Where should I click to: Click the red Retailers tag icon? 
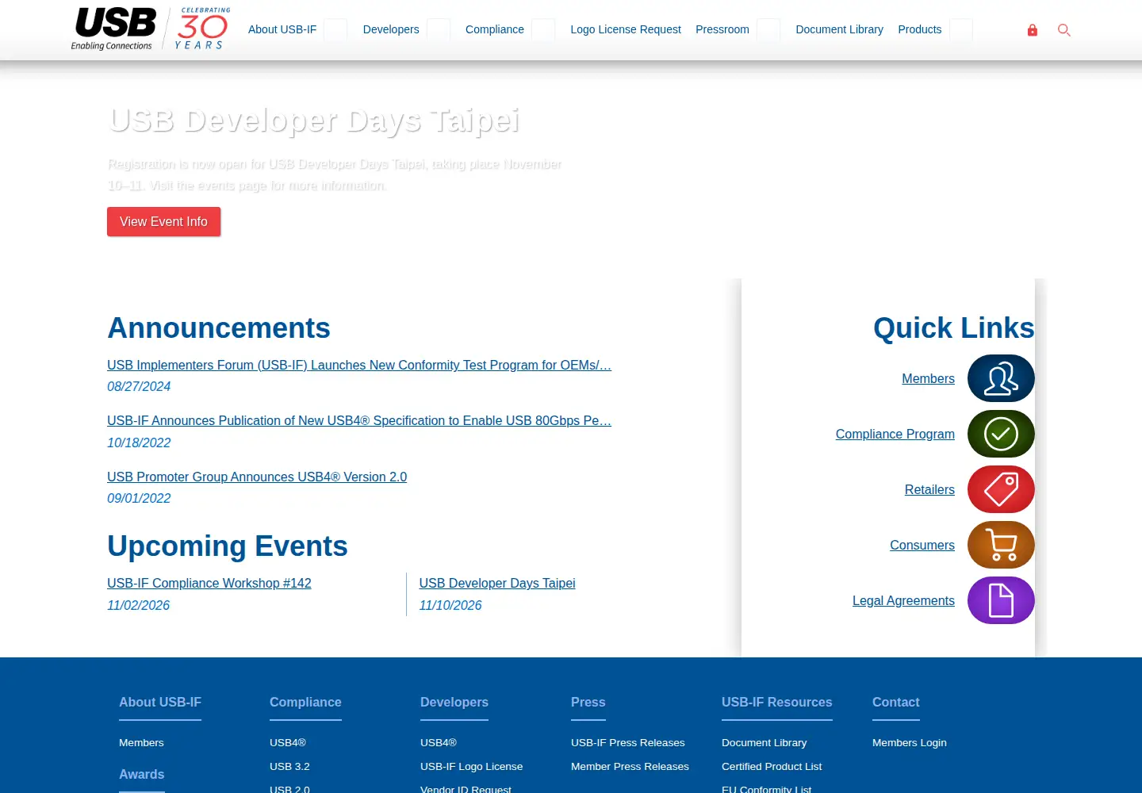click(x=1001, y=489)
